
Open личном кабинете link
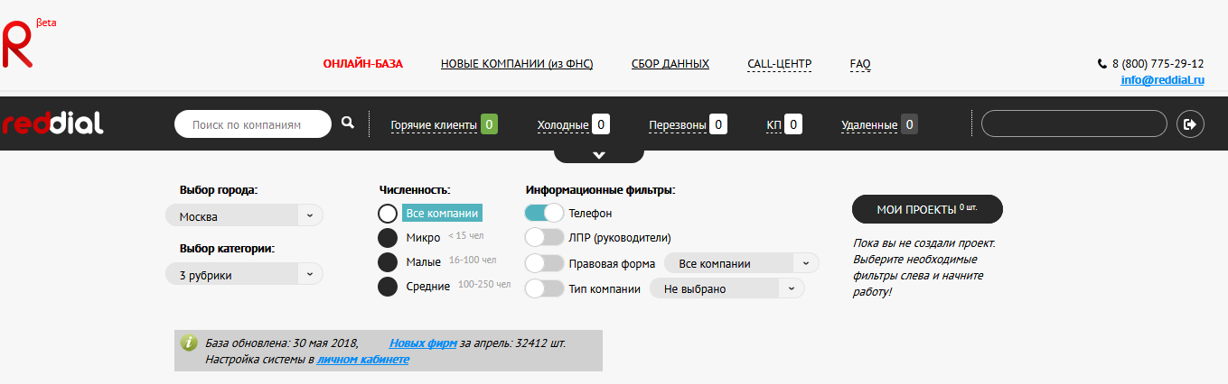pos(363,359)
